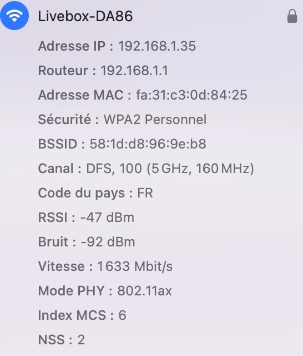
Task: Click the Code du pays FR line
Action: (x=95, y=193)
